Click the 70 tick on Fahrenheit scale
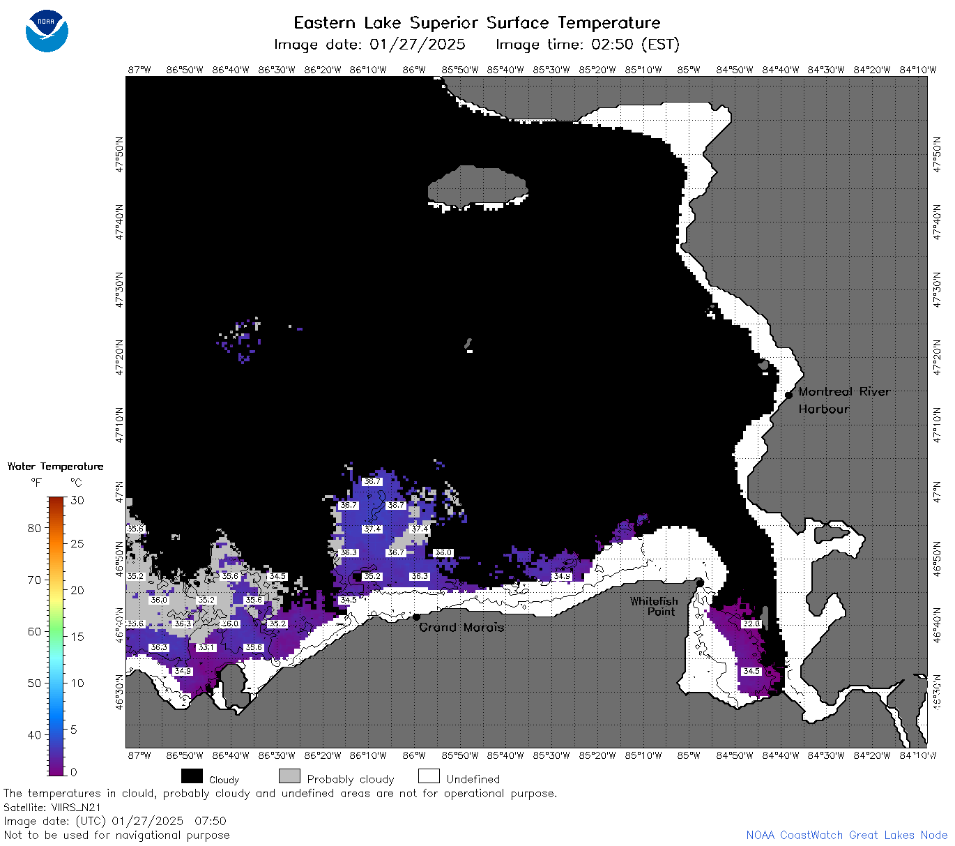Image resolution: width=955 pixels, height=846 pixels. (34, 580)
